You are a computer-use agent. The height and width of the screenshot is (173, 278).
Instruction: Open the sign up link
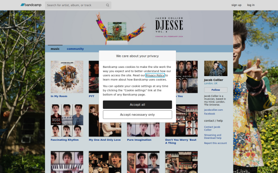236,5
